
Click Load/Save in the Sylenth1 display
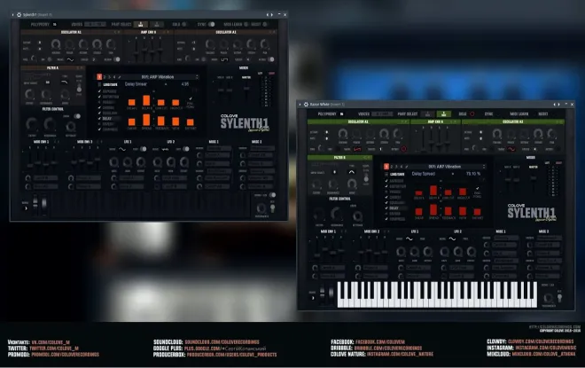point(110,85)
